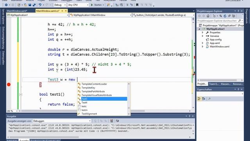Click the refresh icon in Projektmappen-Explorer
The height and width of the screenshot is (141, 250).
(225, 16)
